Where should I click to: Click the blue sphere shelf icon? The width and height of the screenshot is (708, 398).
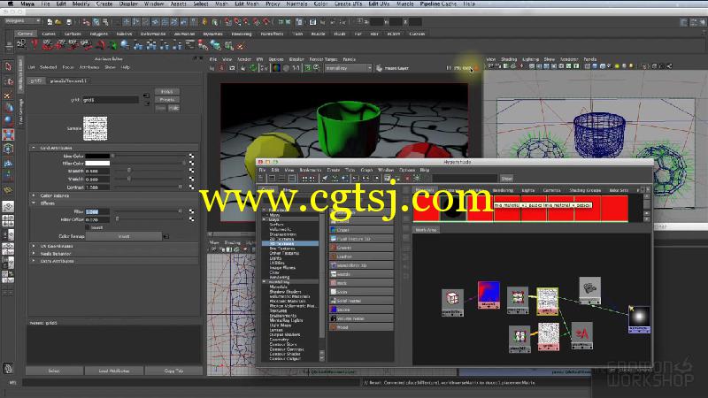tap(125, 45)
